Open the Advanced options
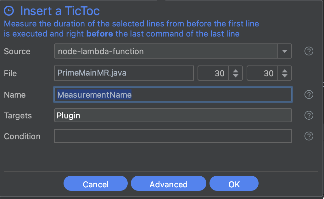 coord(168,184)
